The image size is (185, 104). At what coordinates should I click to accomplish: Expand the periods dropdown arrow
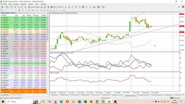(100, 7)
